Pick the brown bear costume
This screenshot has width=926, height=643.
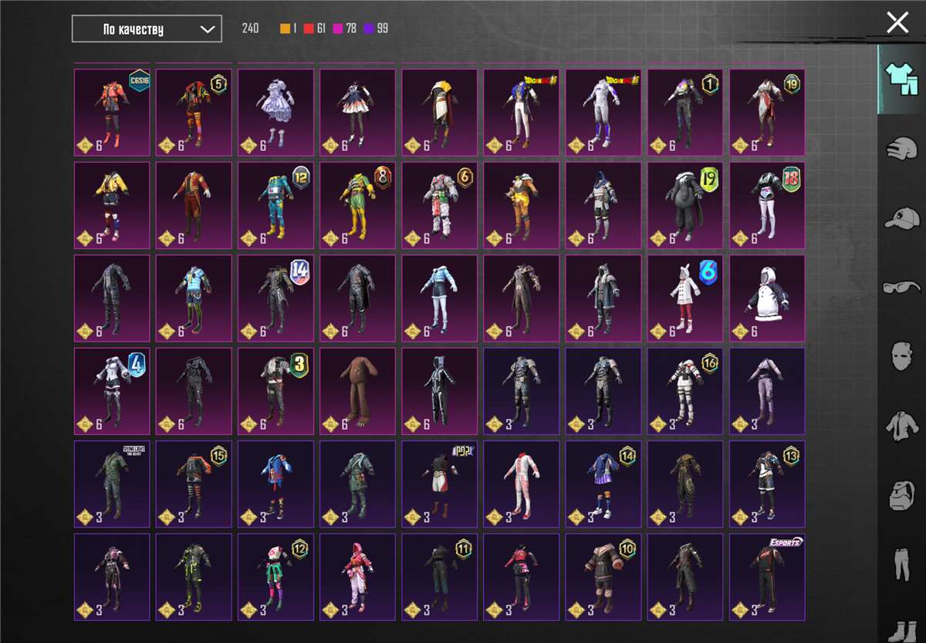pos(357,391)
